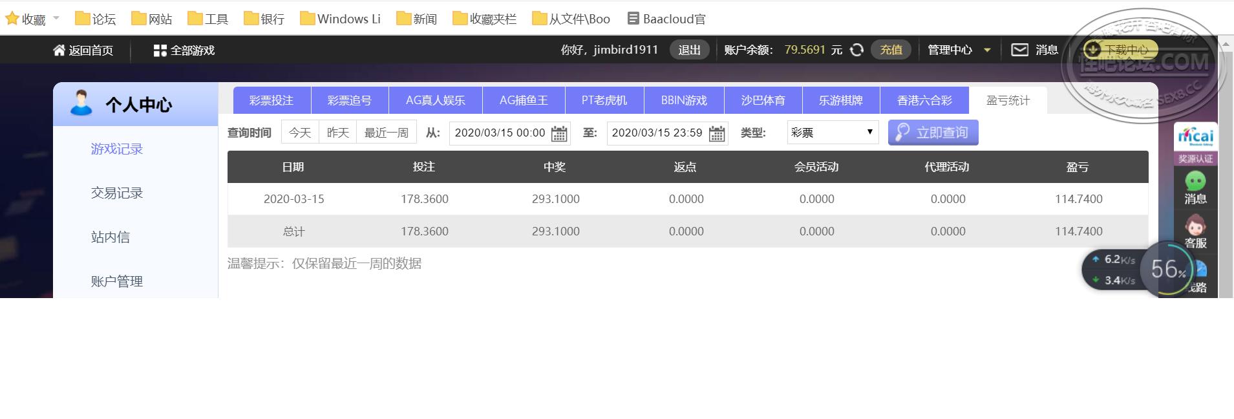
Task: Select 最近一周 query time option
Action: coord(387,133)
